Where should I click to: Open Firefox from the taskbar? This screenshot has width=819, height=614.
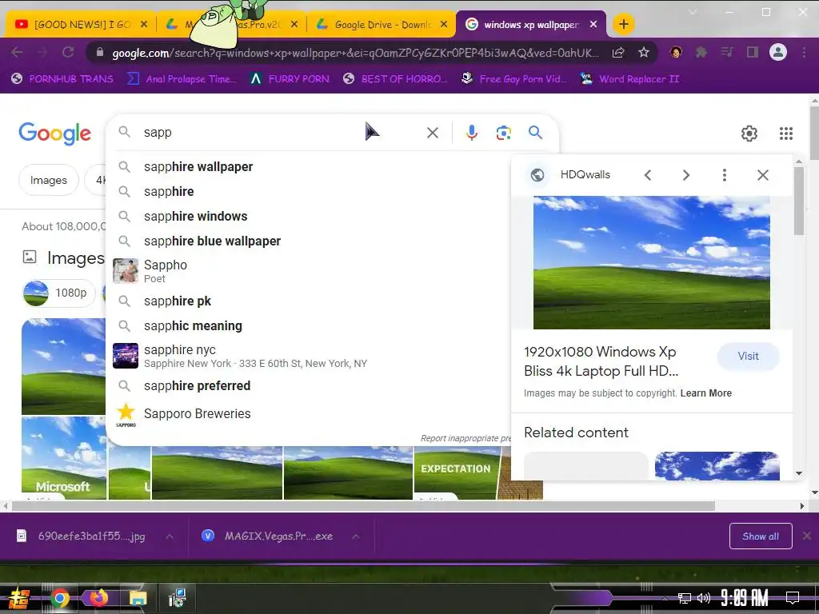(98, 598)
